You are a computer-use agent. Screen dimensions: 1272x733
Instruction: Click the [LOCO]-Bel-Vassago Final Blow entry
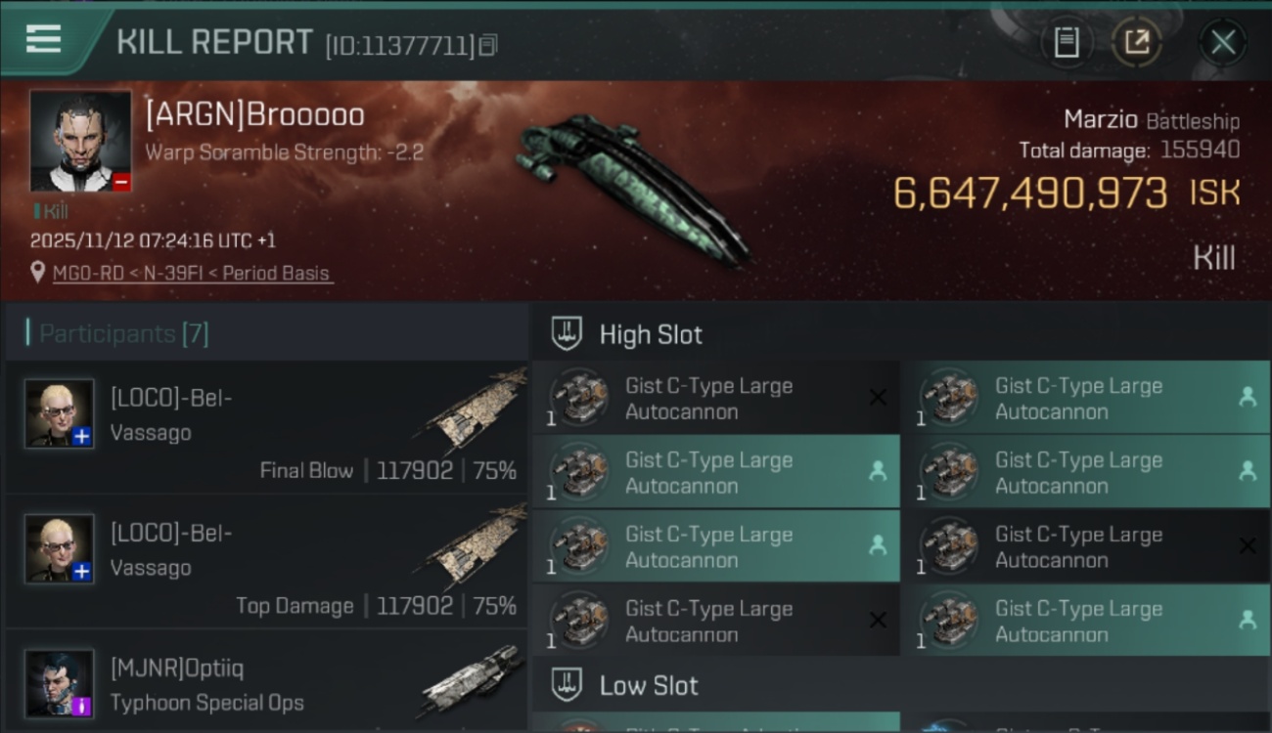coord(266,428)
